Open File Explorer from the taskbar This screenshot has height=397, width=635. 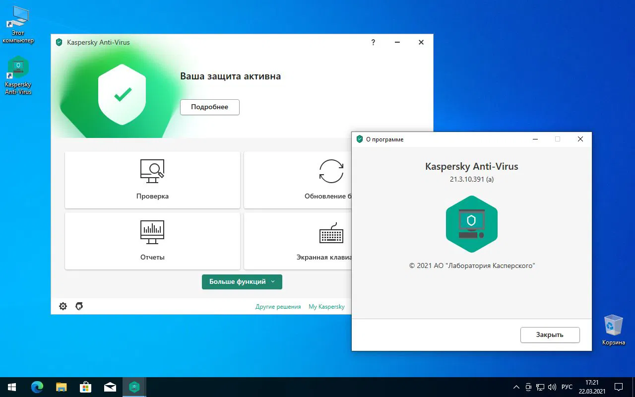tap(61, 387)
